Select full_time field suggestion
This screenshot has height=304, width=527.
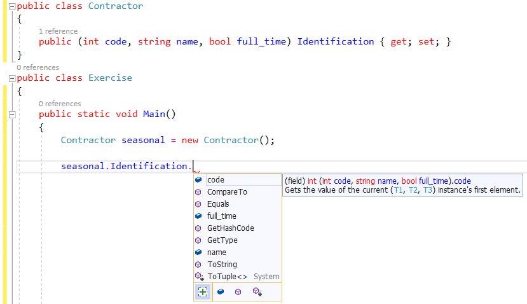tap(221, 216)
